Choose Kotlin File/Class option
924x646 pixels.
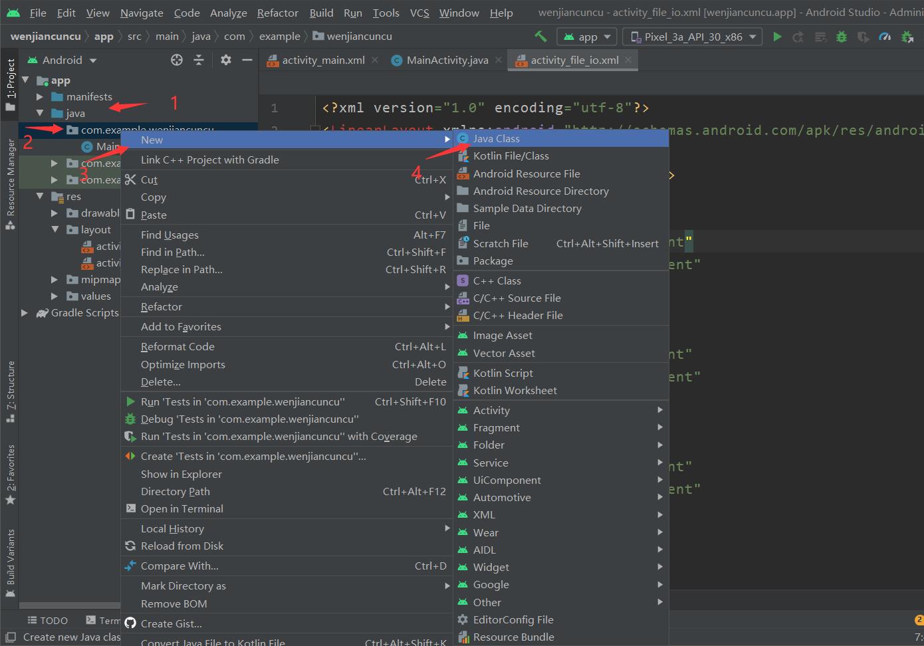pos(561,156)
